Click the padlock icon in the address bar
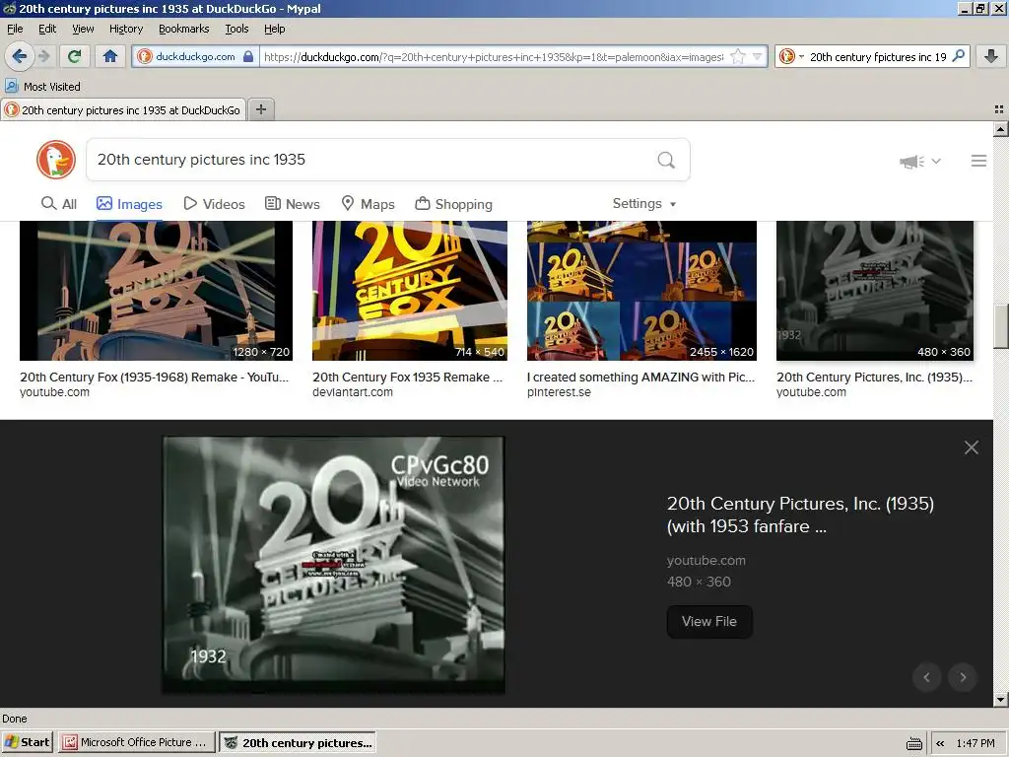Viewport: 1009px width, 757px height. pyautogui.click(x=248, y=56)
